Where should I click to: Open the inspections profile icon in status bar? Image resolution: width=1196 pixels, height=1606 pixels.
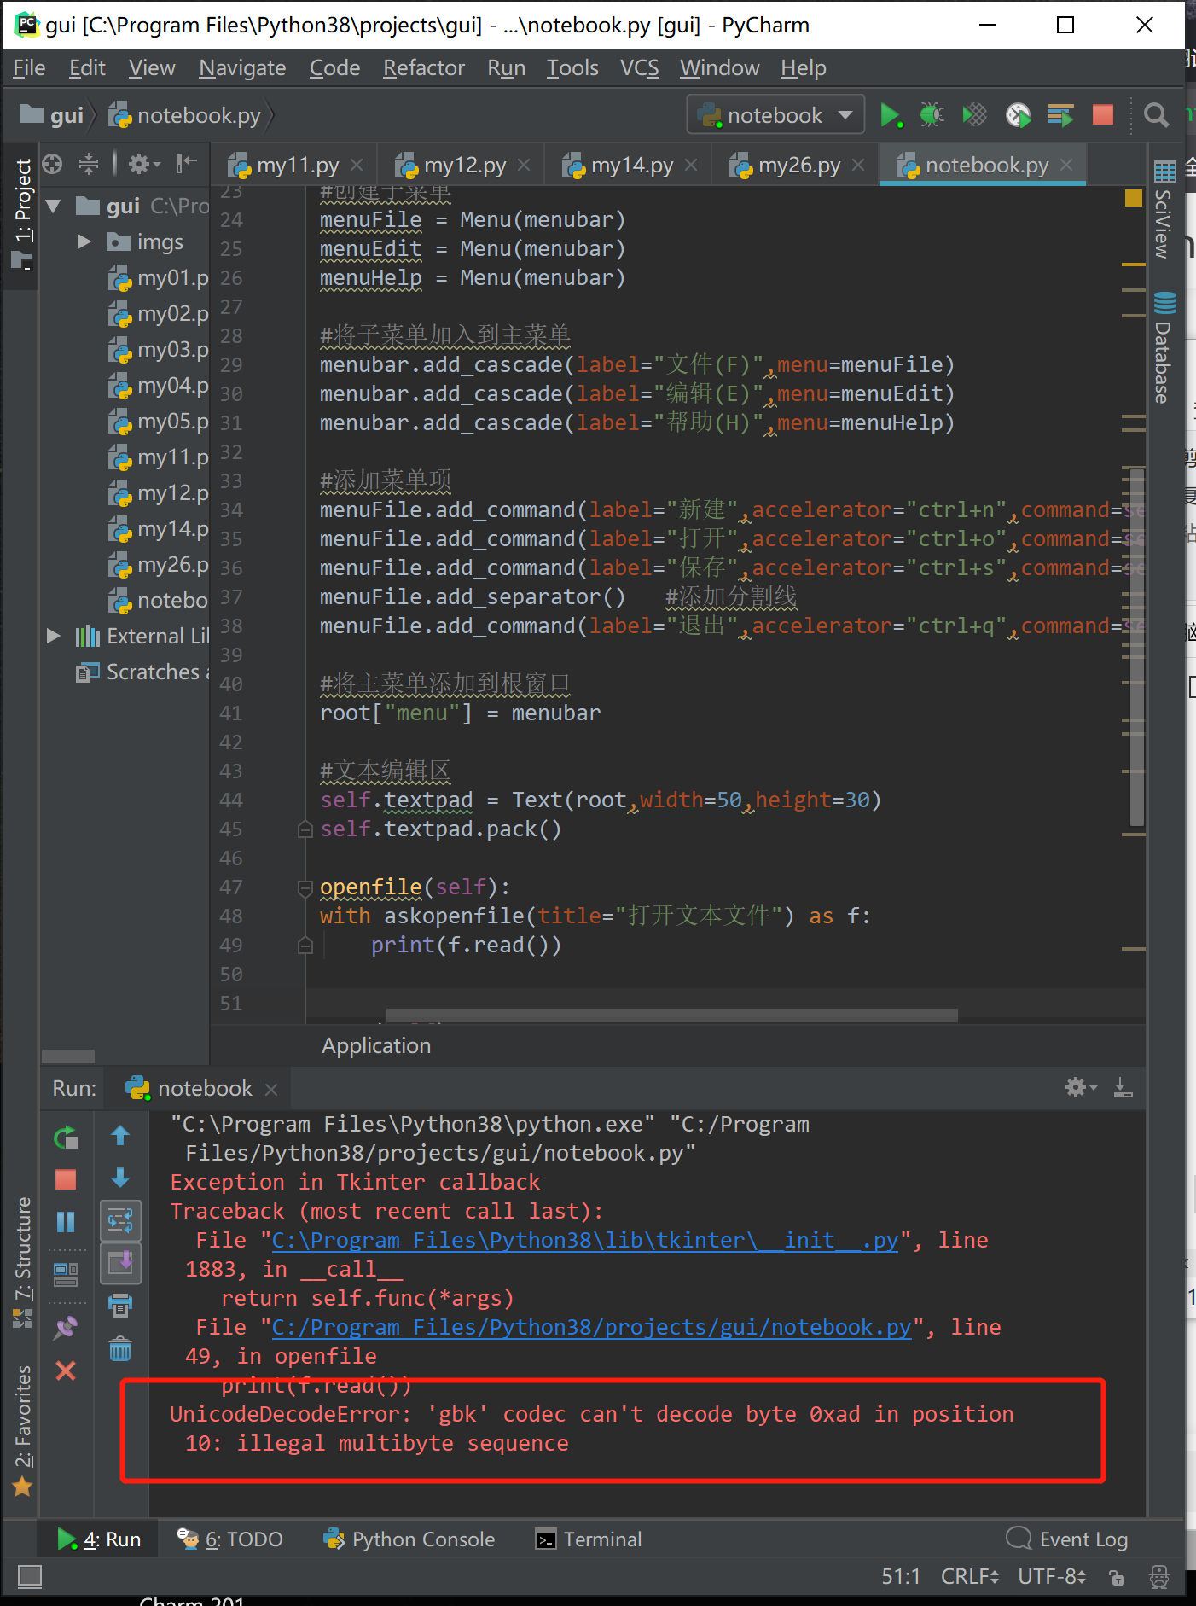tap(1158, 1577)
